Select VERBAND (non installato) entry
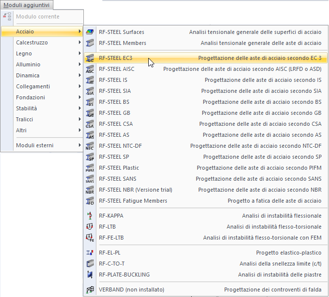 coord(206,290)
